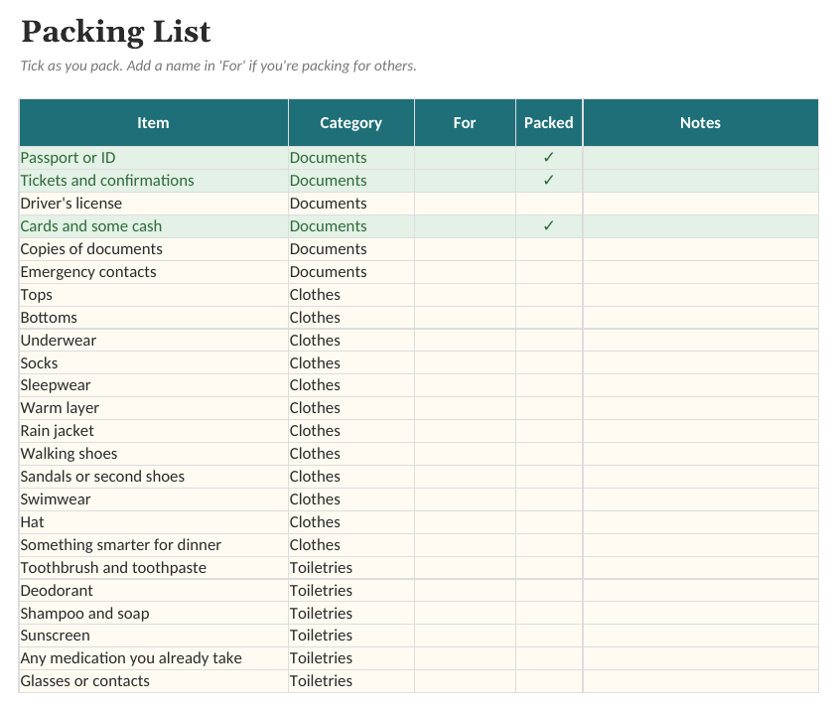This screenshot has width=837, height=711.
Task: Tick Packed cell for Sunscreen row
Action: 549,636
